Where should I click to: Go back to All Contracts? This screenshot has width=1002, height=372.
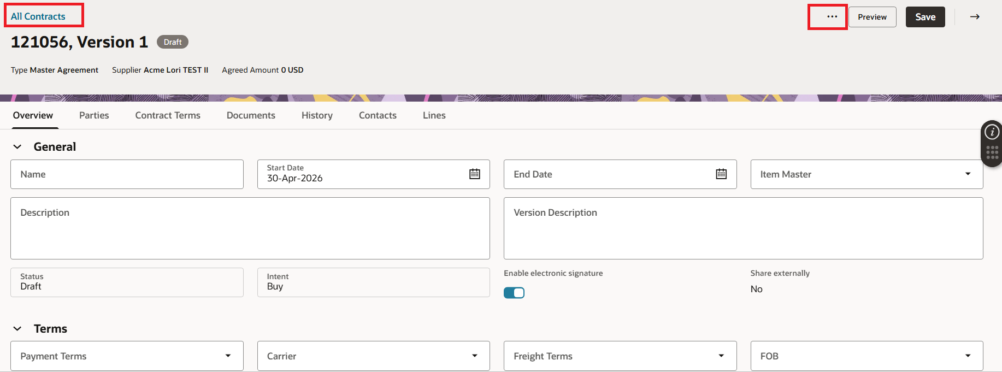tap(38, 16)
